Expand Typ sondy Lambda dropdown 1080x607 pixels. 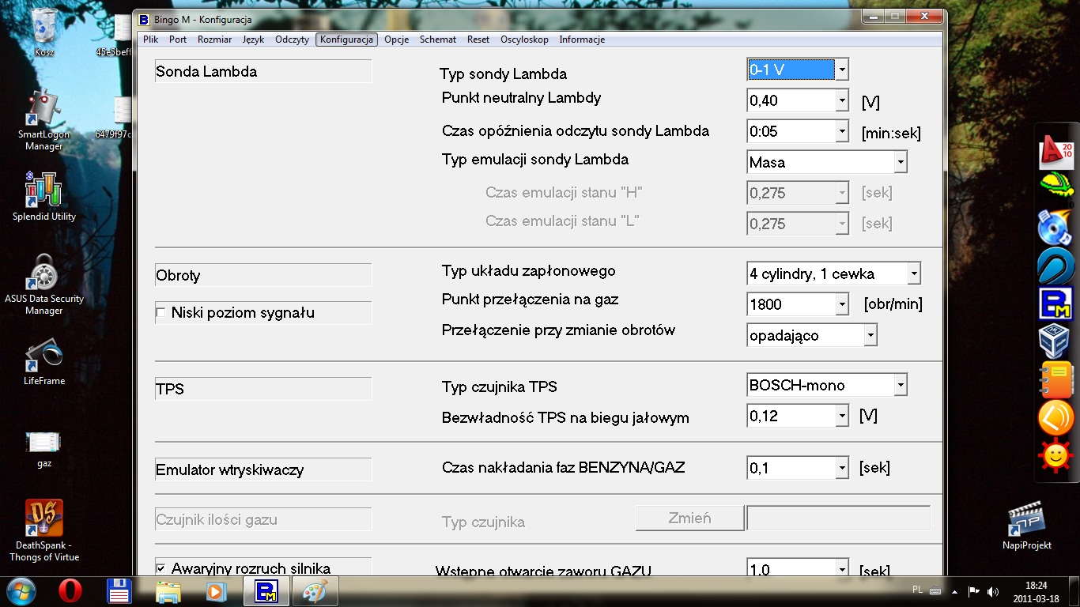(842, 70)
